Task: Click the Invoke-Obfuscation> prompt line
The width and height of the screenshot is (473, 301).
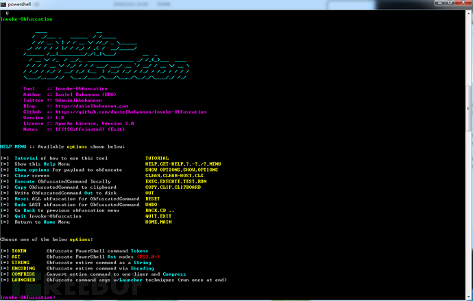Action: point(27,297)
